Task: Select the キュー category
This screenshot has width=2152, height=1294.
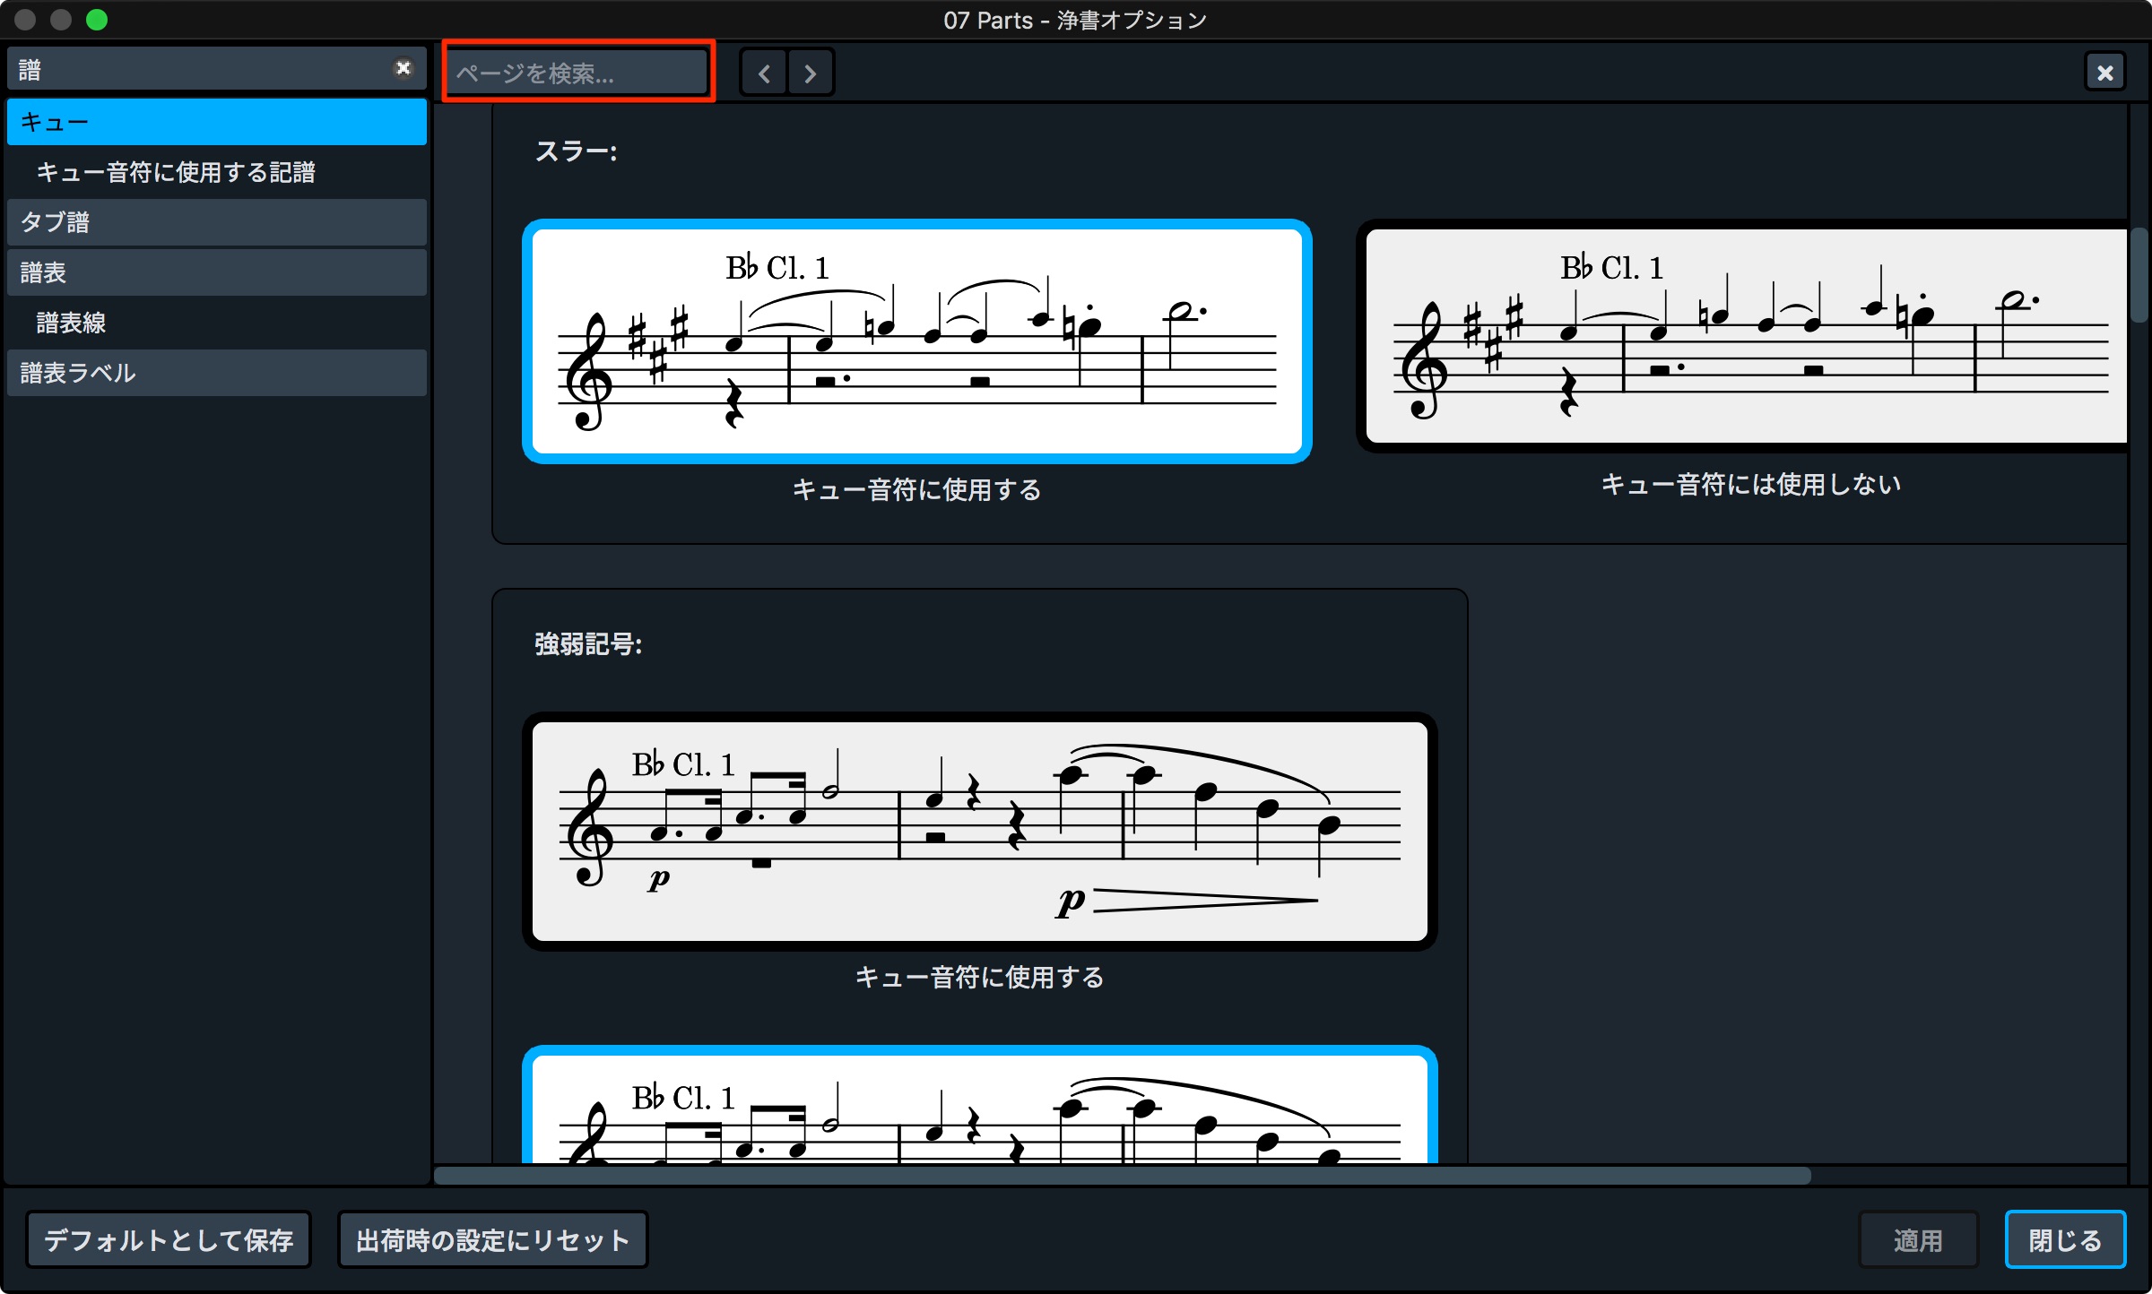Action: tap(217, 122)
